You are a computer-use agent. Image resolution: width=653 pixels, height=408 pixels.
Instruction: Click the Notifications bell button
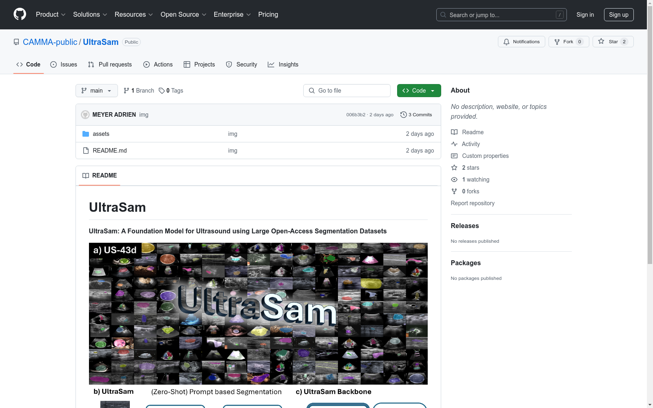coord(521,42)
